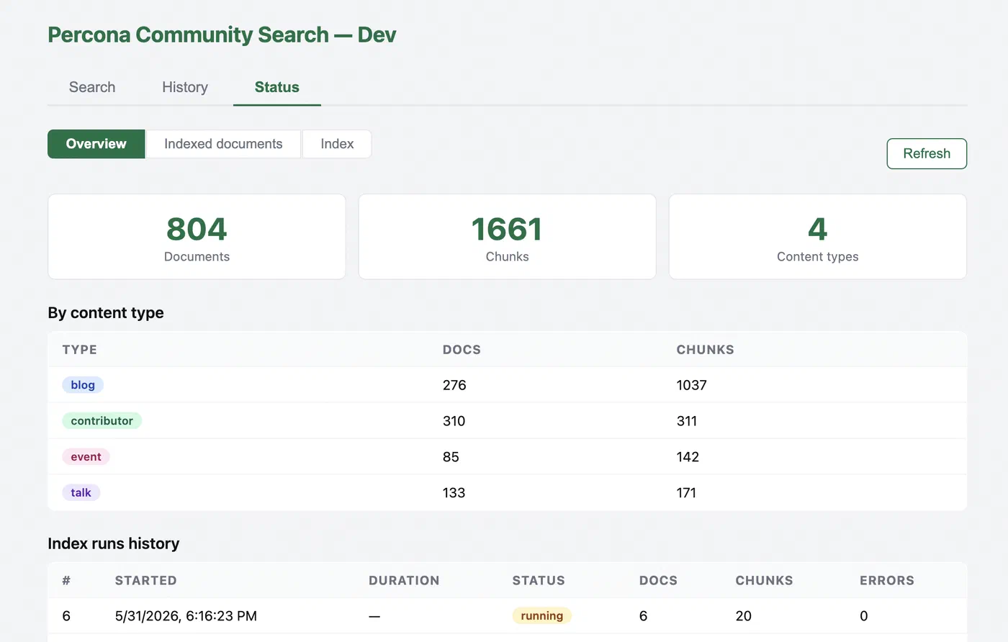Viewport: 1008px width, 642px height.
Task: Select the Status tab
Action: pyautogui.click(x=277, y=87)
